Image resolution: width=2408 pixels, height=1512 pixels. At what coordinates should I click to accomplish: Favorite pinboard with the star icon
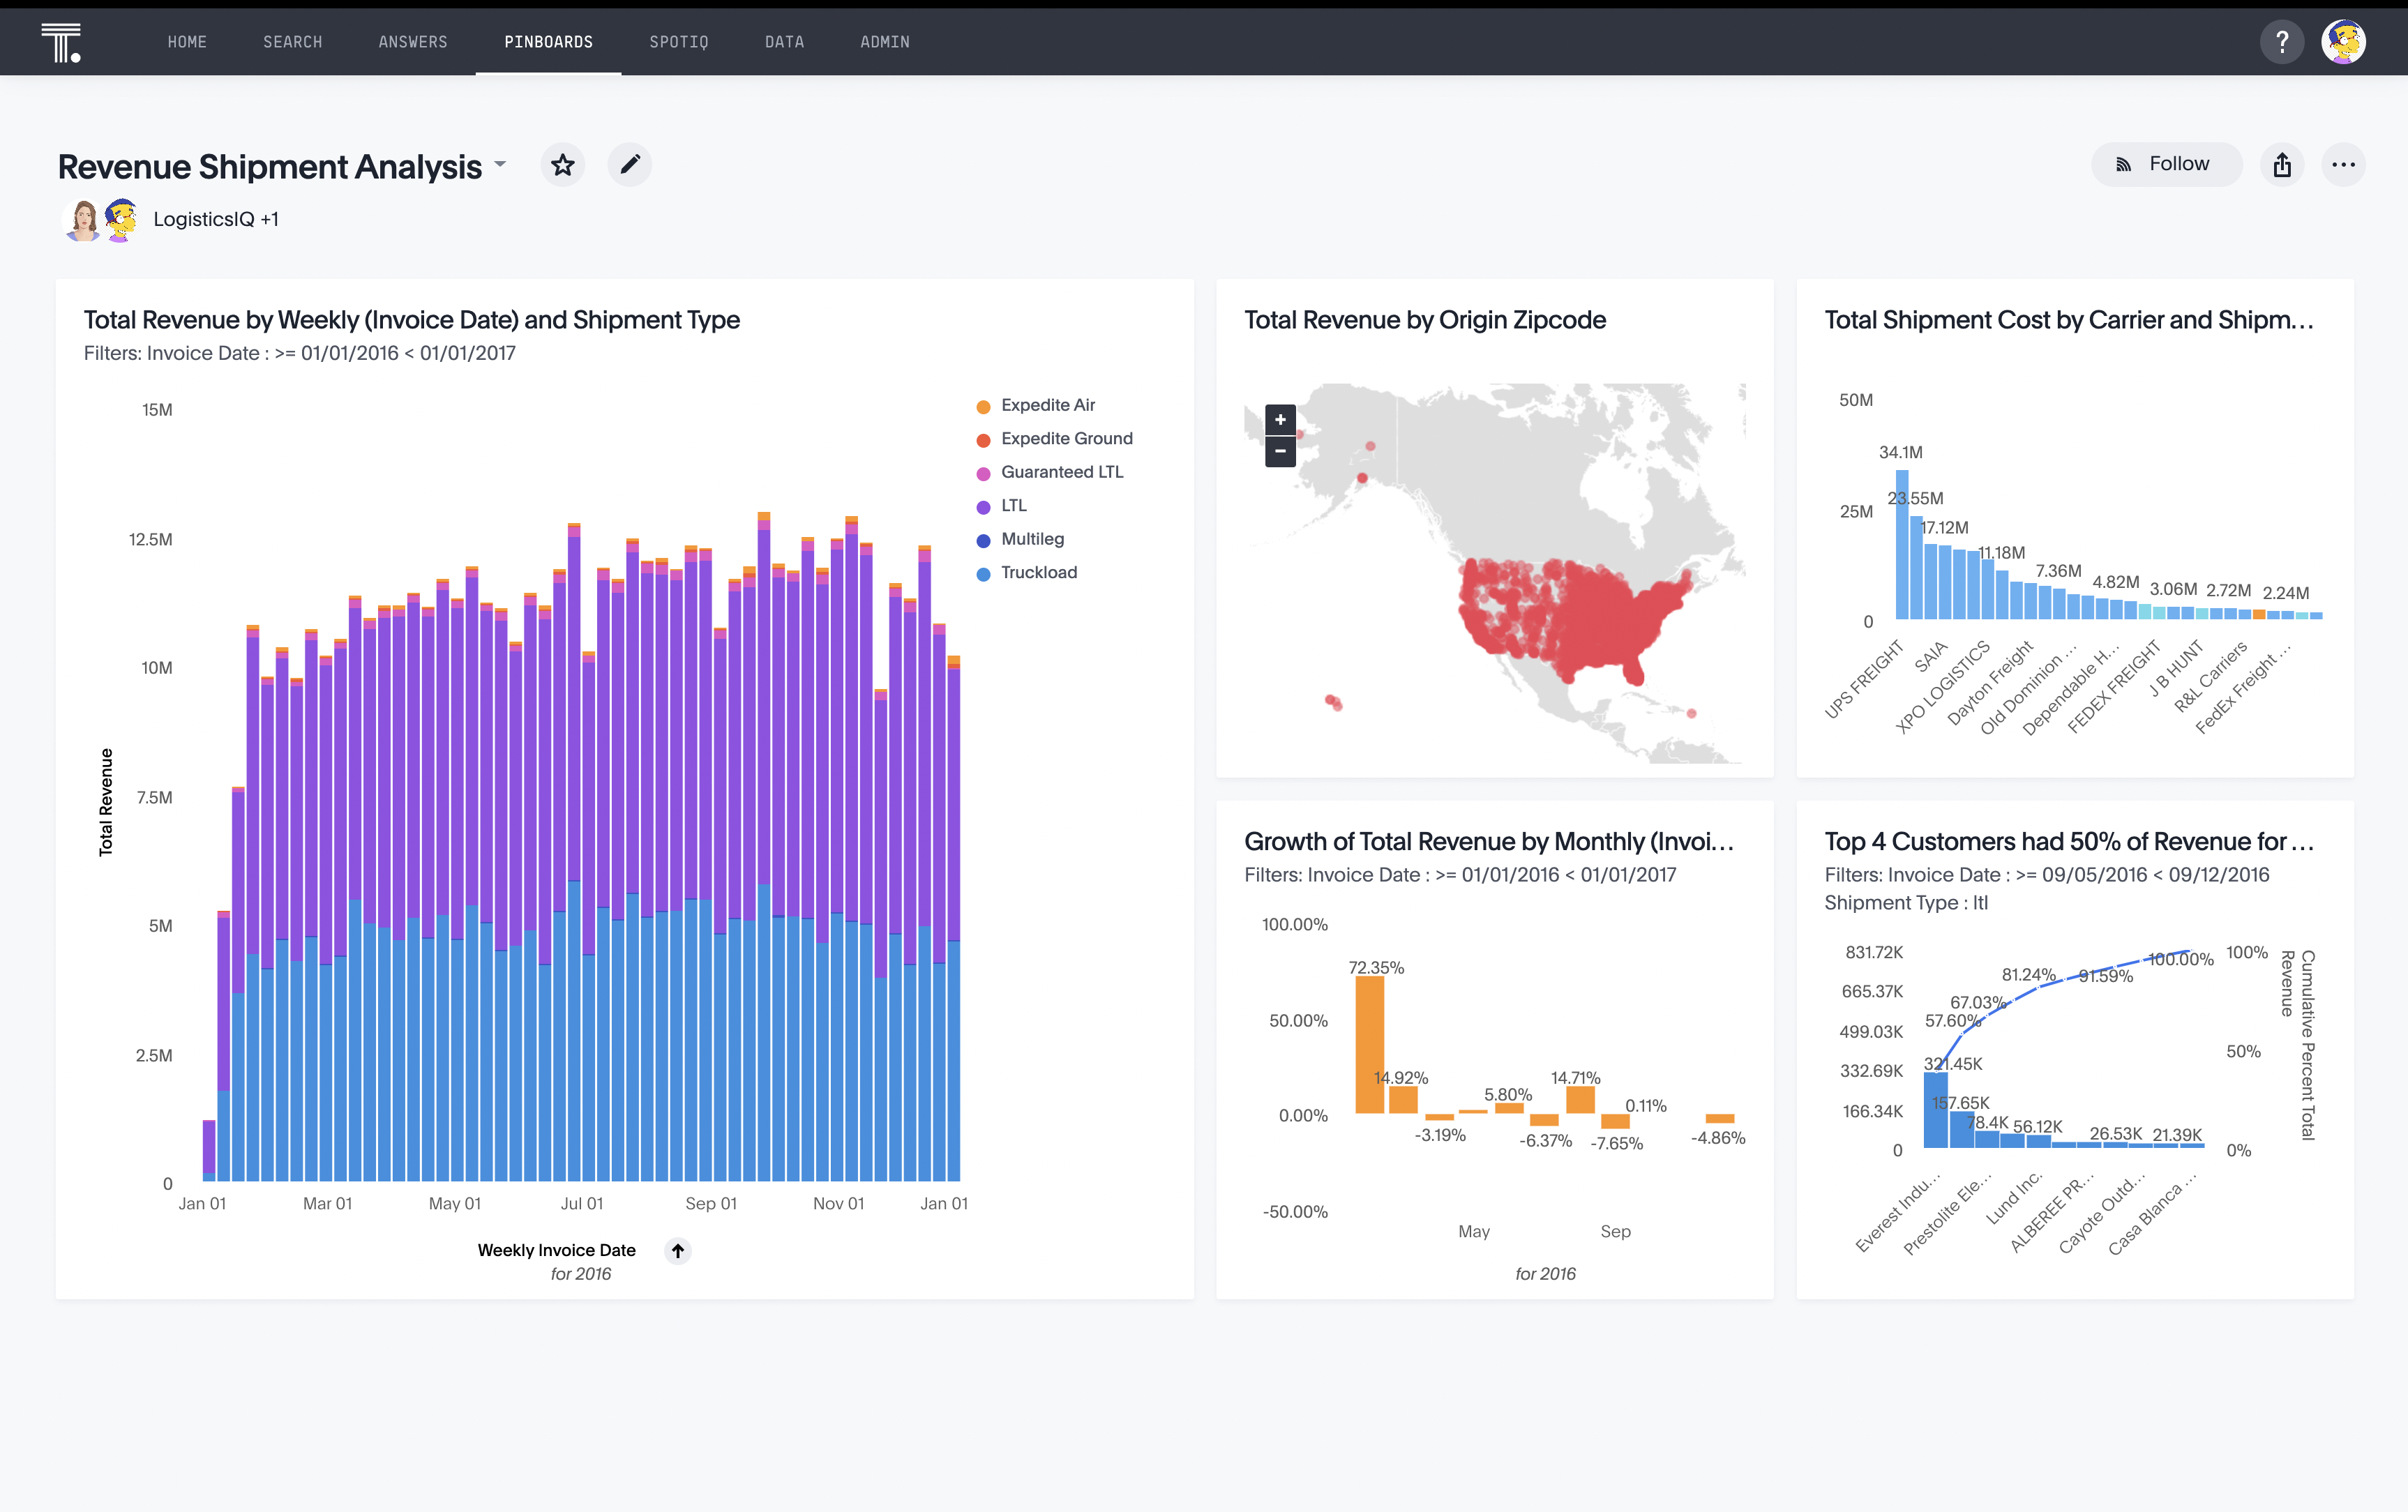tap(563, 165)
